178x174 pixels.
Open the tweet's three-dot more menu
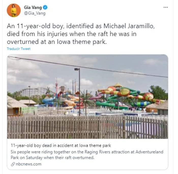tap(166, 7)
